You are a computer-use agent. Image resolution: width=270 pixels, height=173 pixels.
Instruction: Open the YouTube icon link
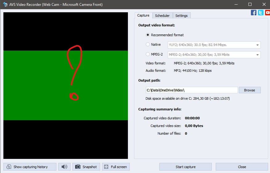tap(267, 13)
